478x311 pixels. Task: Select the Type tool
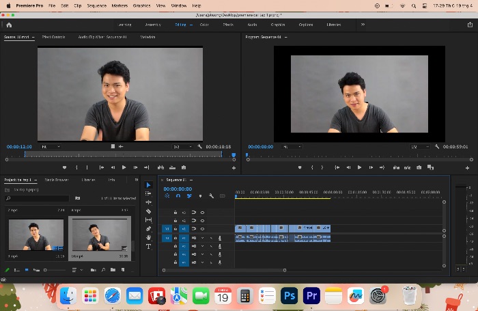pyautogui.click(x=148, y=246)
